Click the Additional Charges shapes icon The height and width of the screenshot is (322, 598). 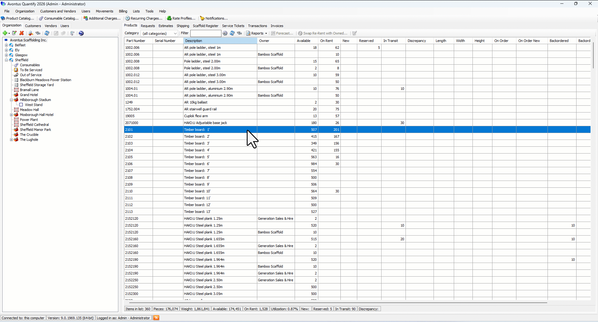(85, 18)
